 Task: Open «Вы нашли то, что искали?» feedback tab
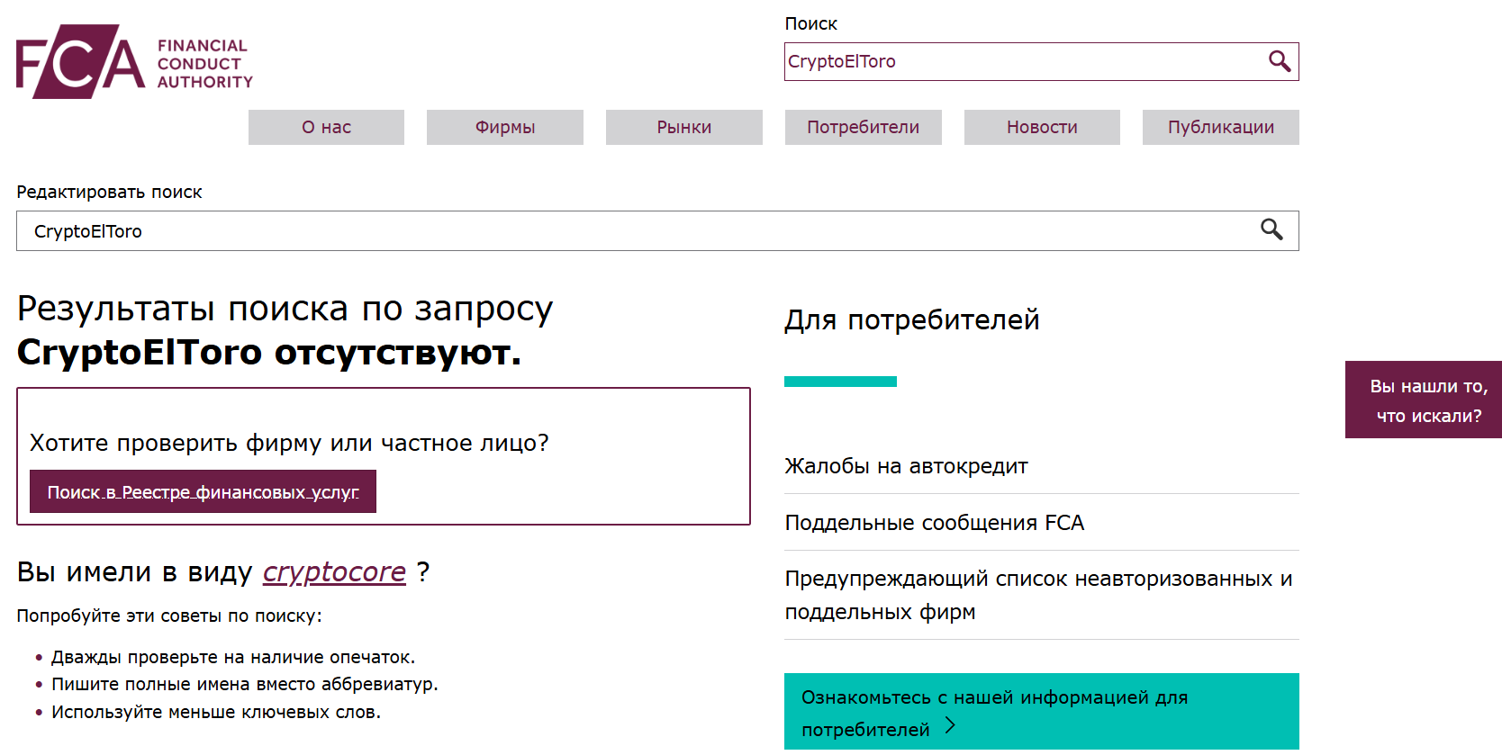[1427, 400]
